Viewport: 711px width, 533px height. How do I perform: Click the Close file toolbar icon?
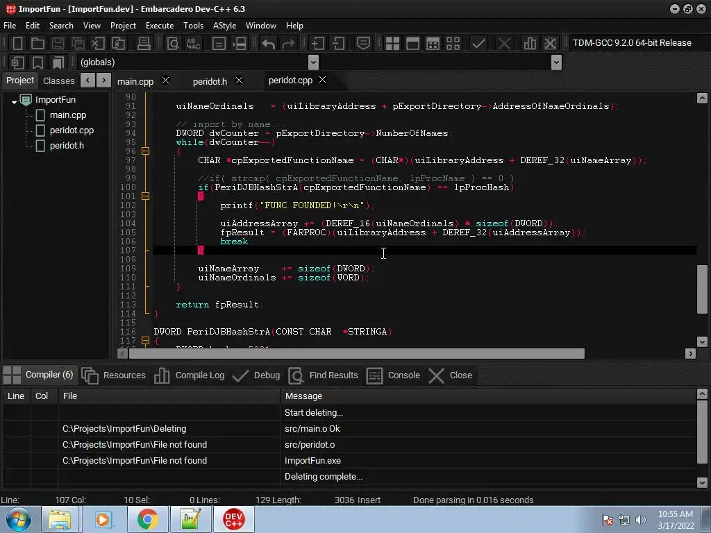pyautogui.click(x=98, y=44)
